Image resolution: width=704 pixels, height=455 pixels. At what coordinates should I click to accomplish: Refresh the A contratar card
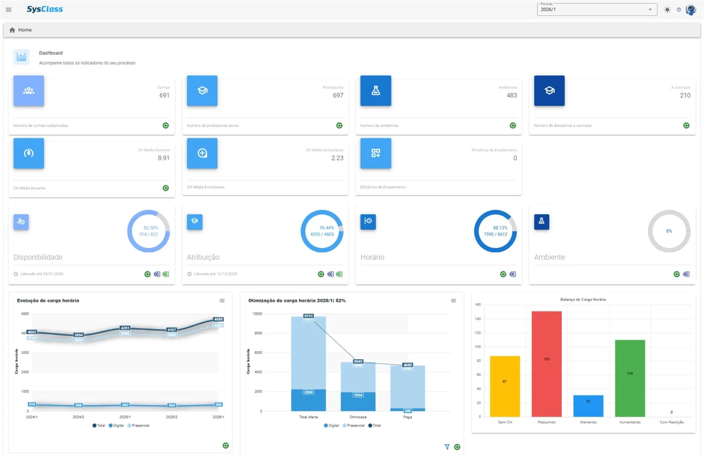point(686,125)
